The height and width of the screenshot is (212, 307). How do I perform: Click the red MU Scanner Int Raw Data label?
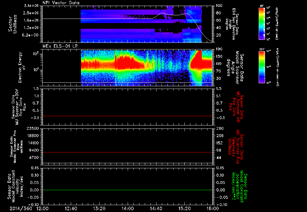[x=236, y=107]
